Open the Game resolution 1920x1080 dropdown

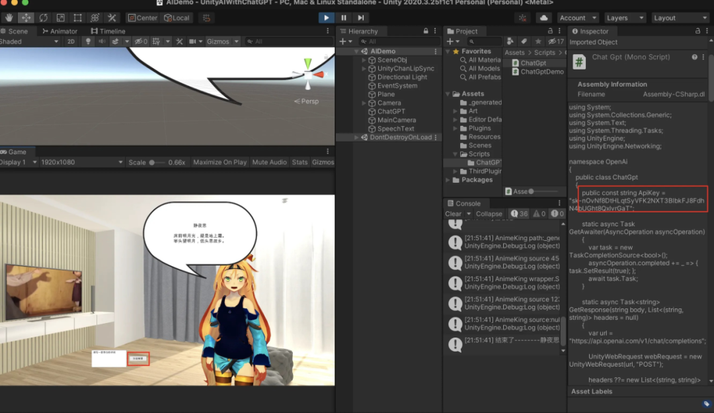pyautogui.click(x=81, y=162)
